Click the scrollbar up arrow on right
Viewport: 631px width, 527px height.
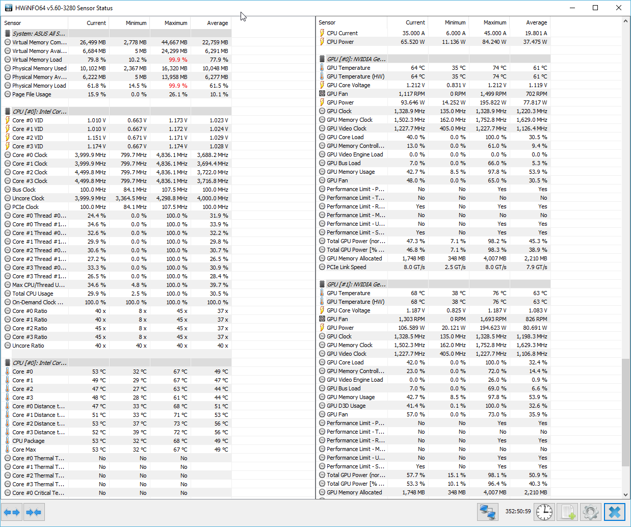[625, 21]
